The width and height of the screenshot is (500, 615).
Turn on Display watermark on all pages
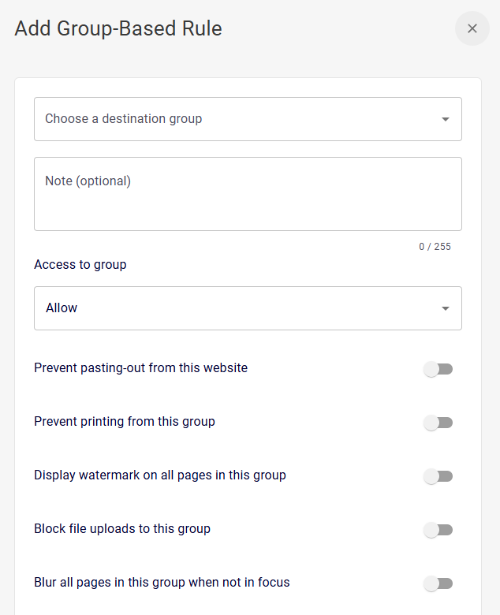[438, 476]
